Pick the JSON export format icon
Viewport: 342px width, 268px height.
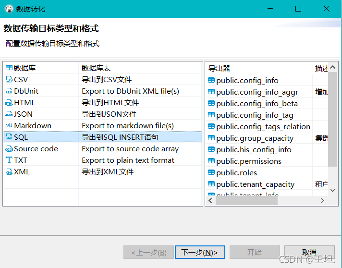click(x=9, y=114)
